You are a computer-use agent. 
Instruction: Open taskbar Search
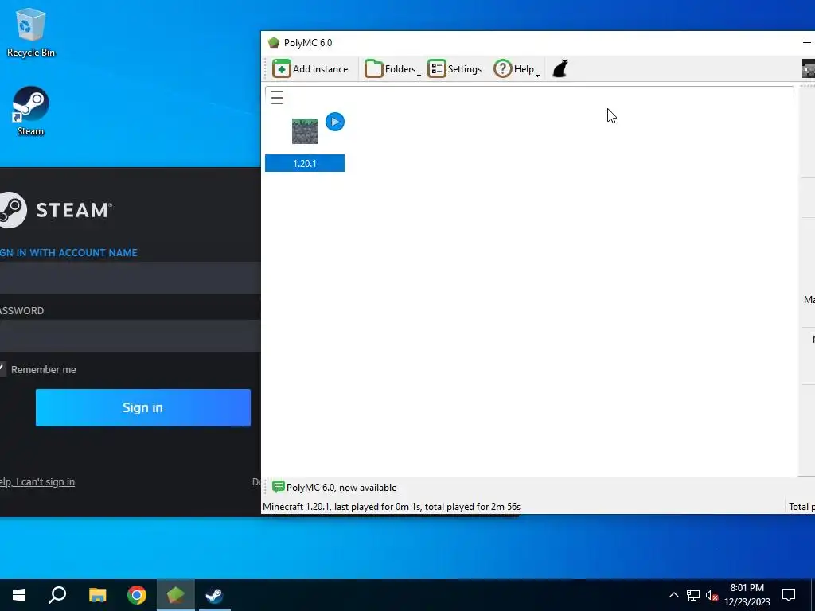pos(57,595)
